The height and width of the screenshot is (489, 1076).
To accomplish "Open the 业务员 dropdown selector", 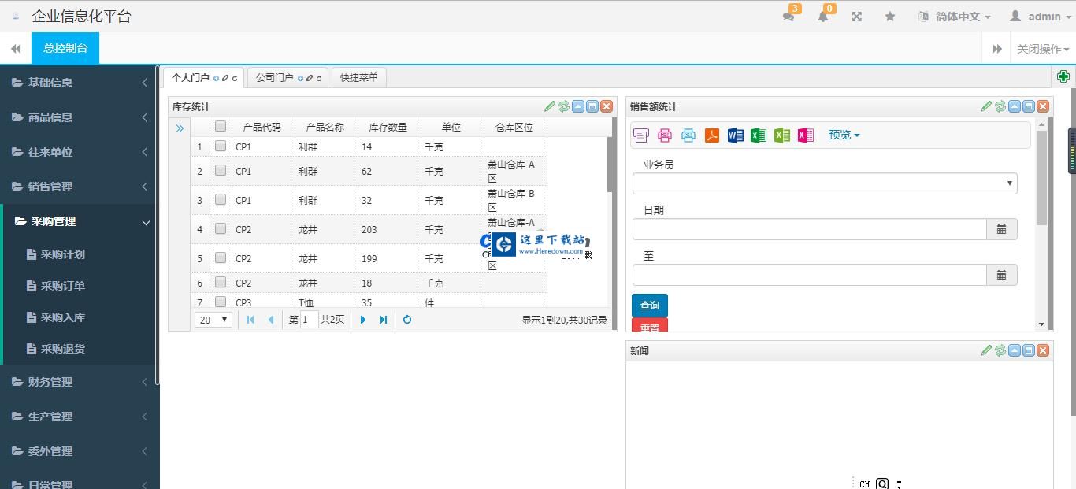I will (x=825, y=183).
